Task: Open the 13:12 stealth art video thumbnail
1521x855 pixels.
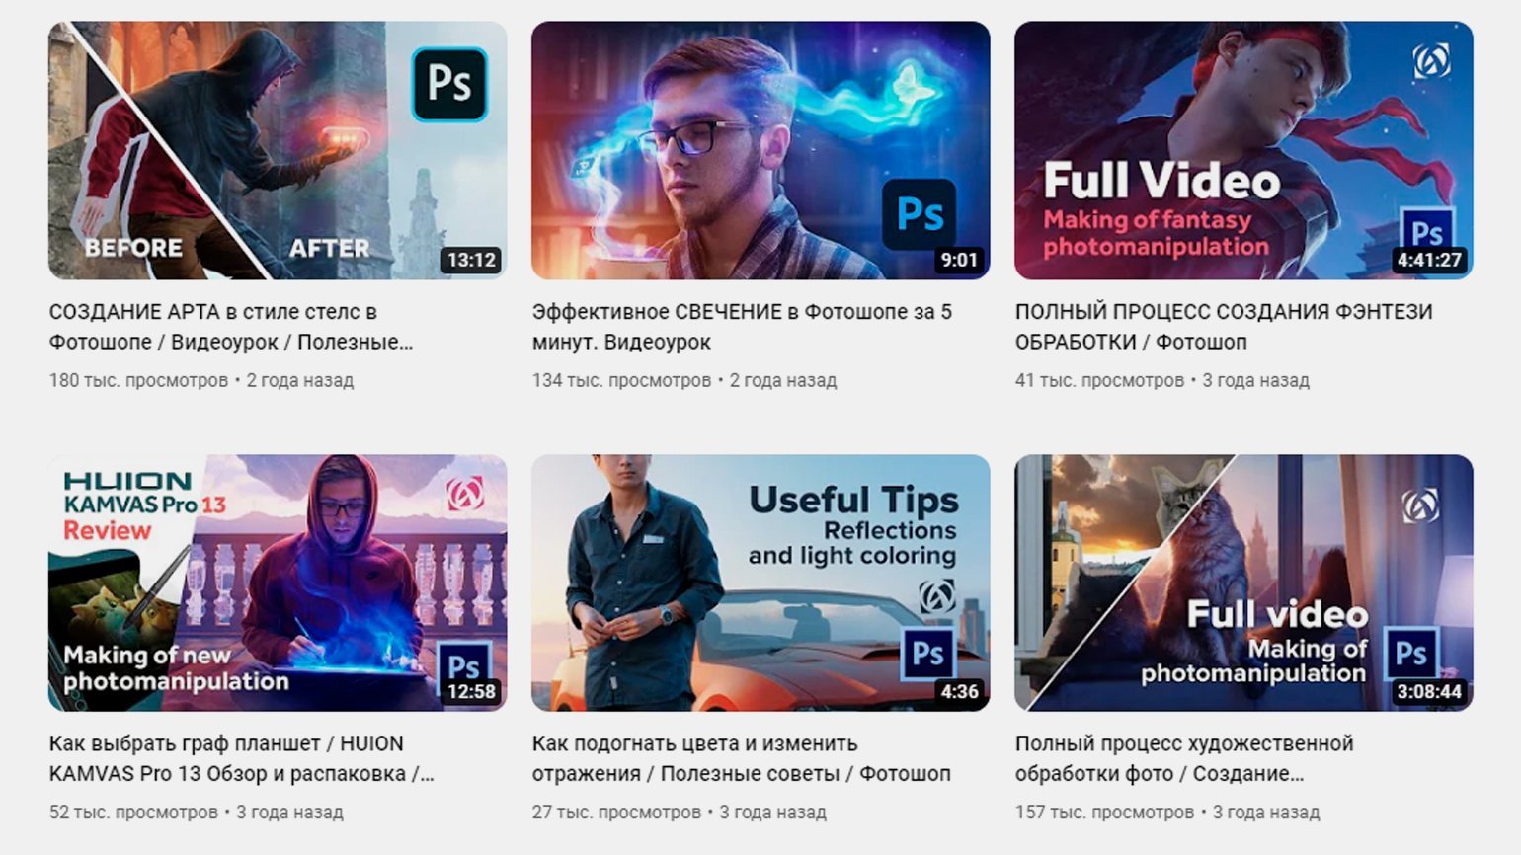Action: [x=278, y=150]
